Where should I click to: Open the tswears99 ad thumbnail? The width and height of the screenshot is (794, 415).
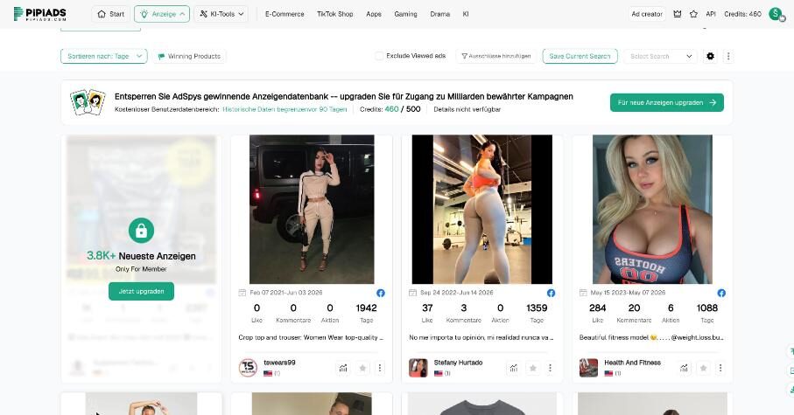tap(312, 210)
